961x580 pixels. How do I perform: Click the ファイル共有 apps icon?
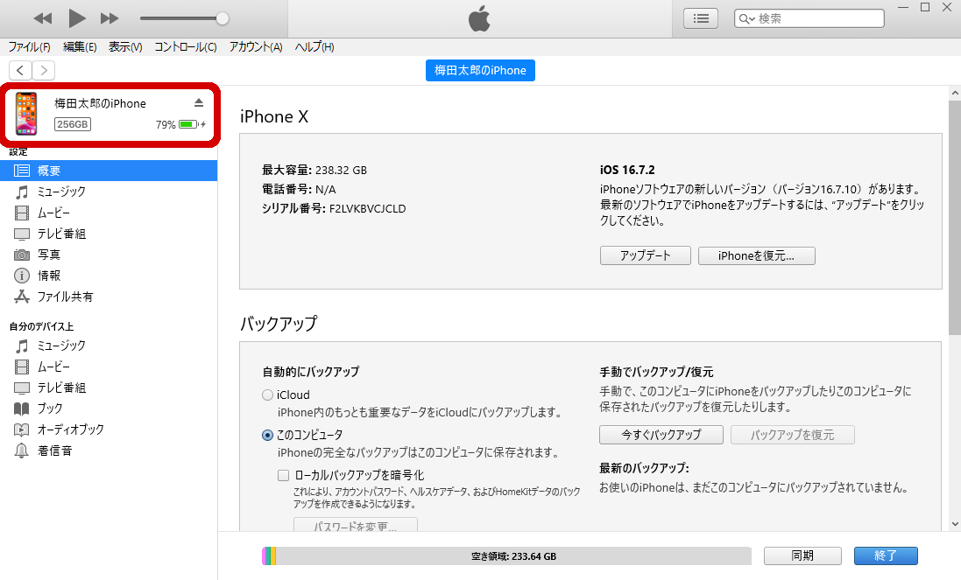coord(21,297)
